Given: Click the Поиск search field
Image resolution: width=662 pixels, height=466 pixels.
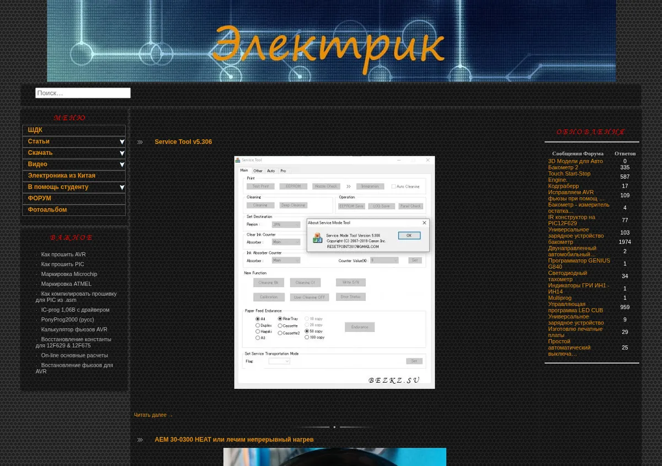Looking at the screenshot, I should (83, 93).
